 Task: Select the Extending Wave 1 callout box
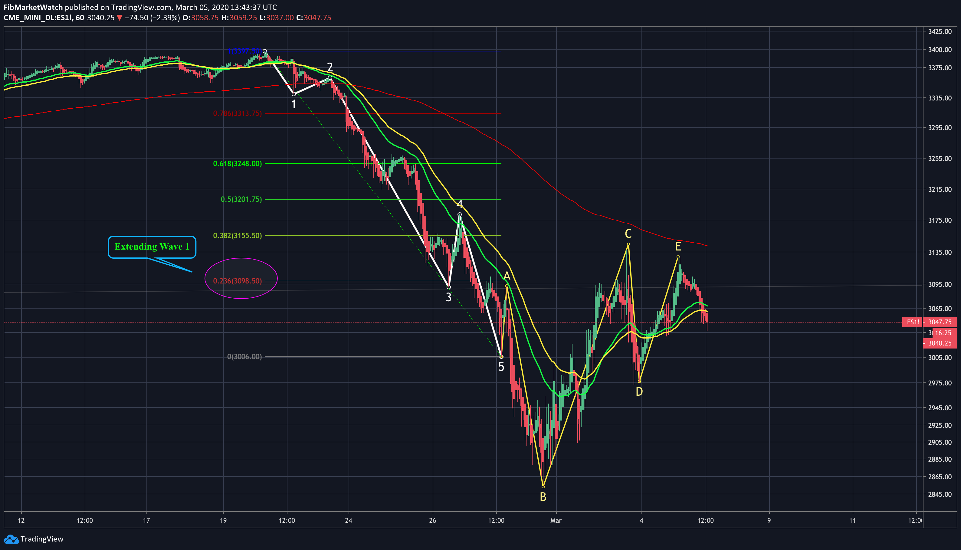(x=152, y=247)
